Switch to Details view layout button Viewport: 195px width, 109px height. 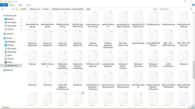coord(190,107)
